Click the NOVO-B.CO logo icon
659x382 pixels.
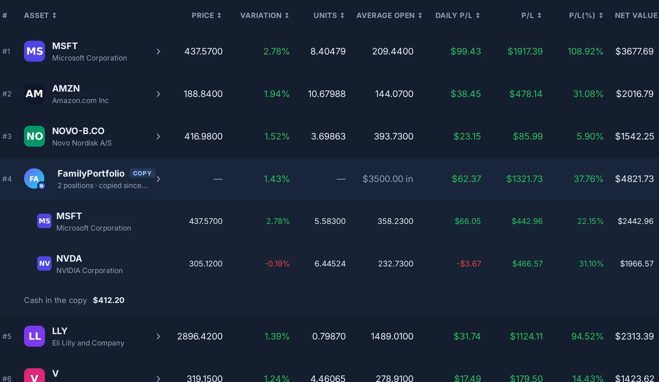coord(34,136)
